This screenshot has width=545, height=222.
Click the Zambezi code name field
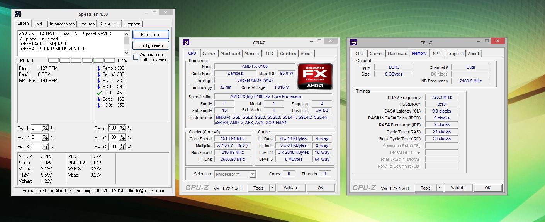[235, 73]
